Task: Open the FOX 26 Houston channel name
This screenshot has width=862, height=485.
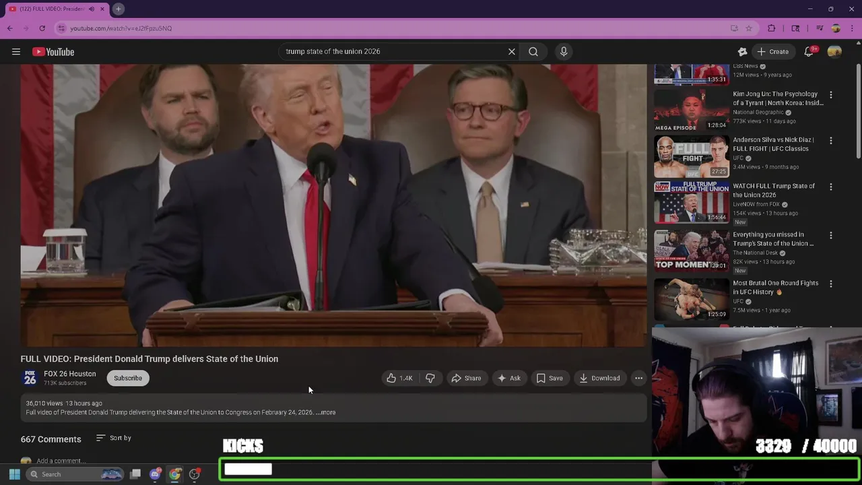Action: tap(70, 374)
